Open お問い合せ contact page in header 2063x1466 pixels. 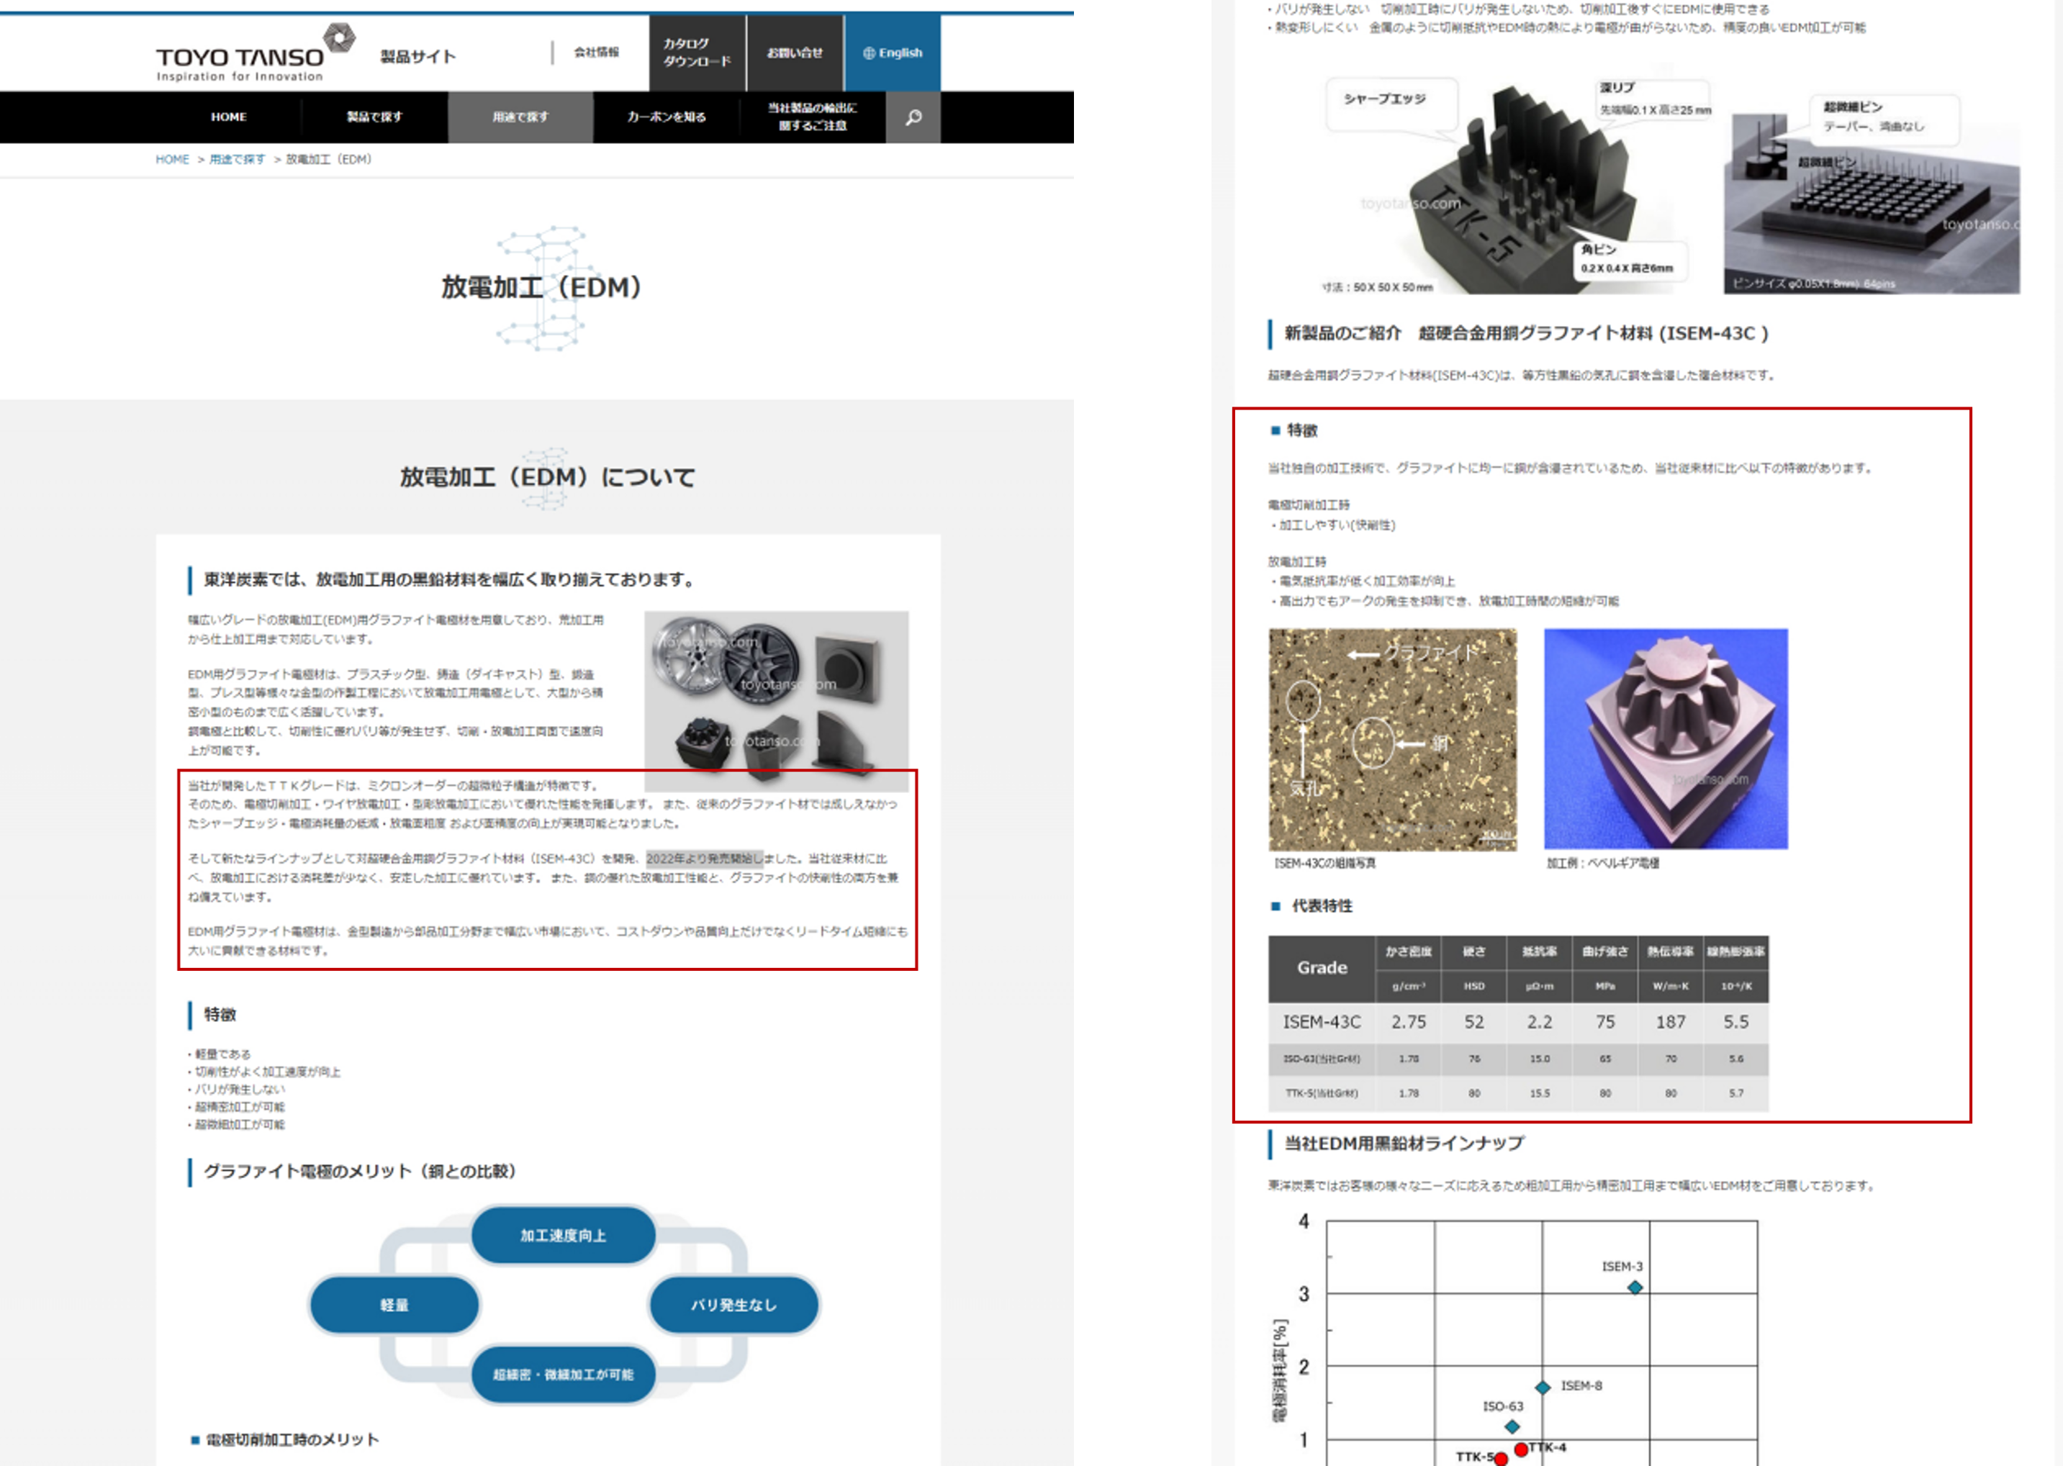click(x=795, y=53)
